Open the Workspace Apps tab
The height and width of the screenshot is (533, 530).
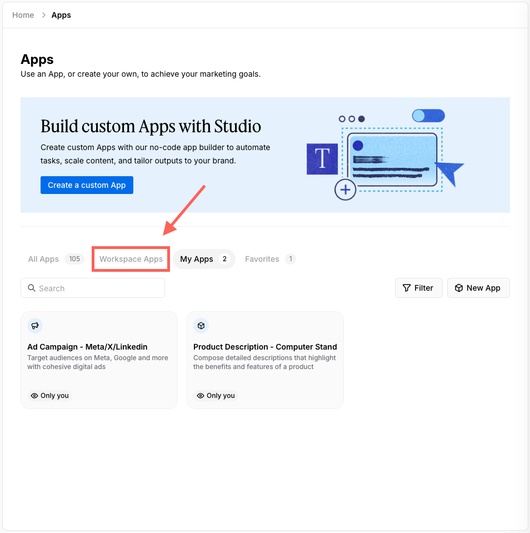(x=131, y=259)
